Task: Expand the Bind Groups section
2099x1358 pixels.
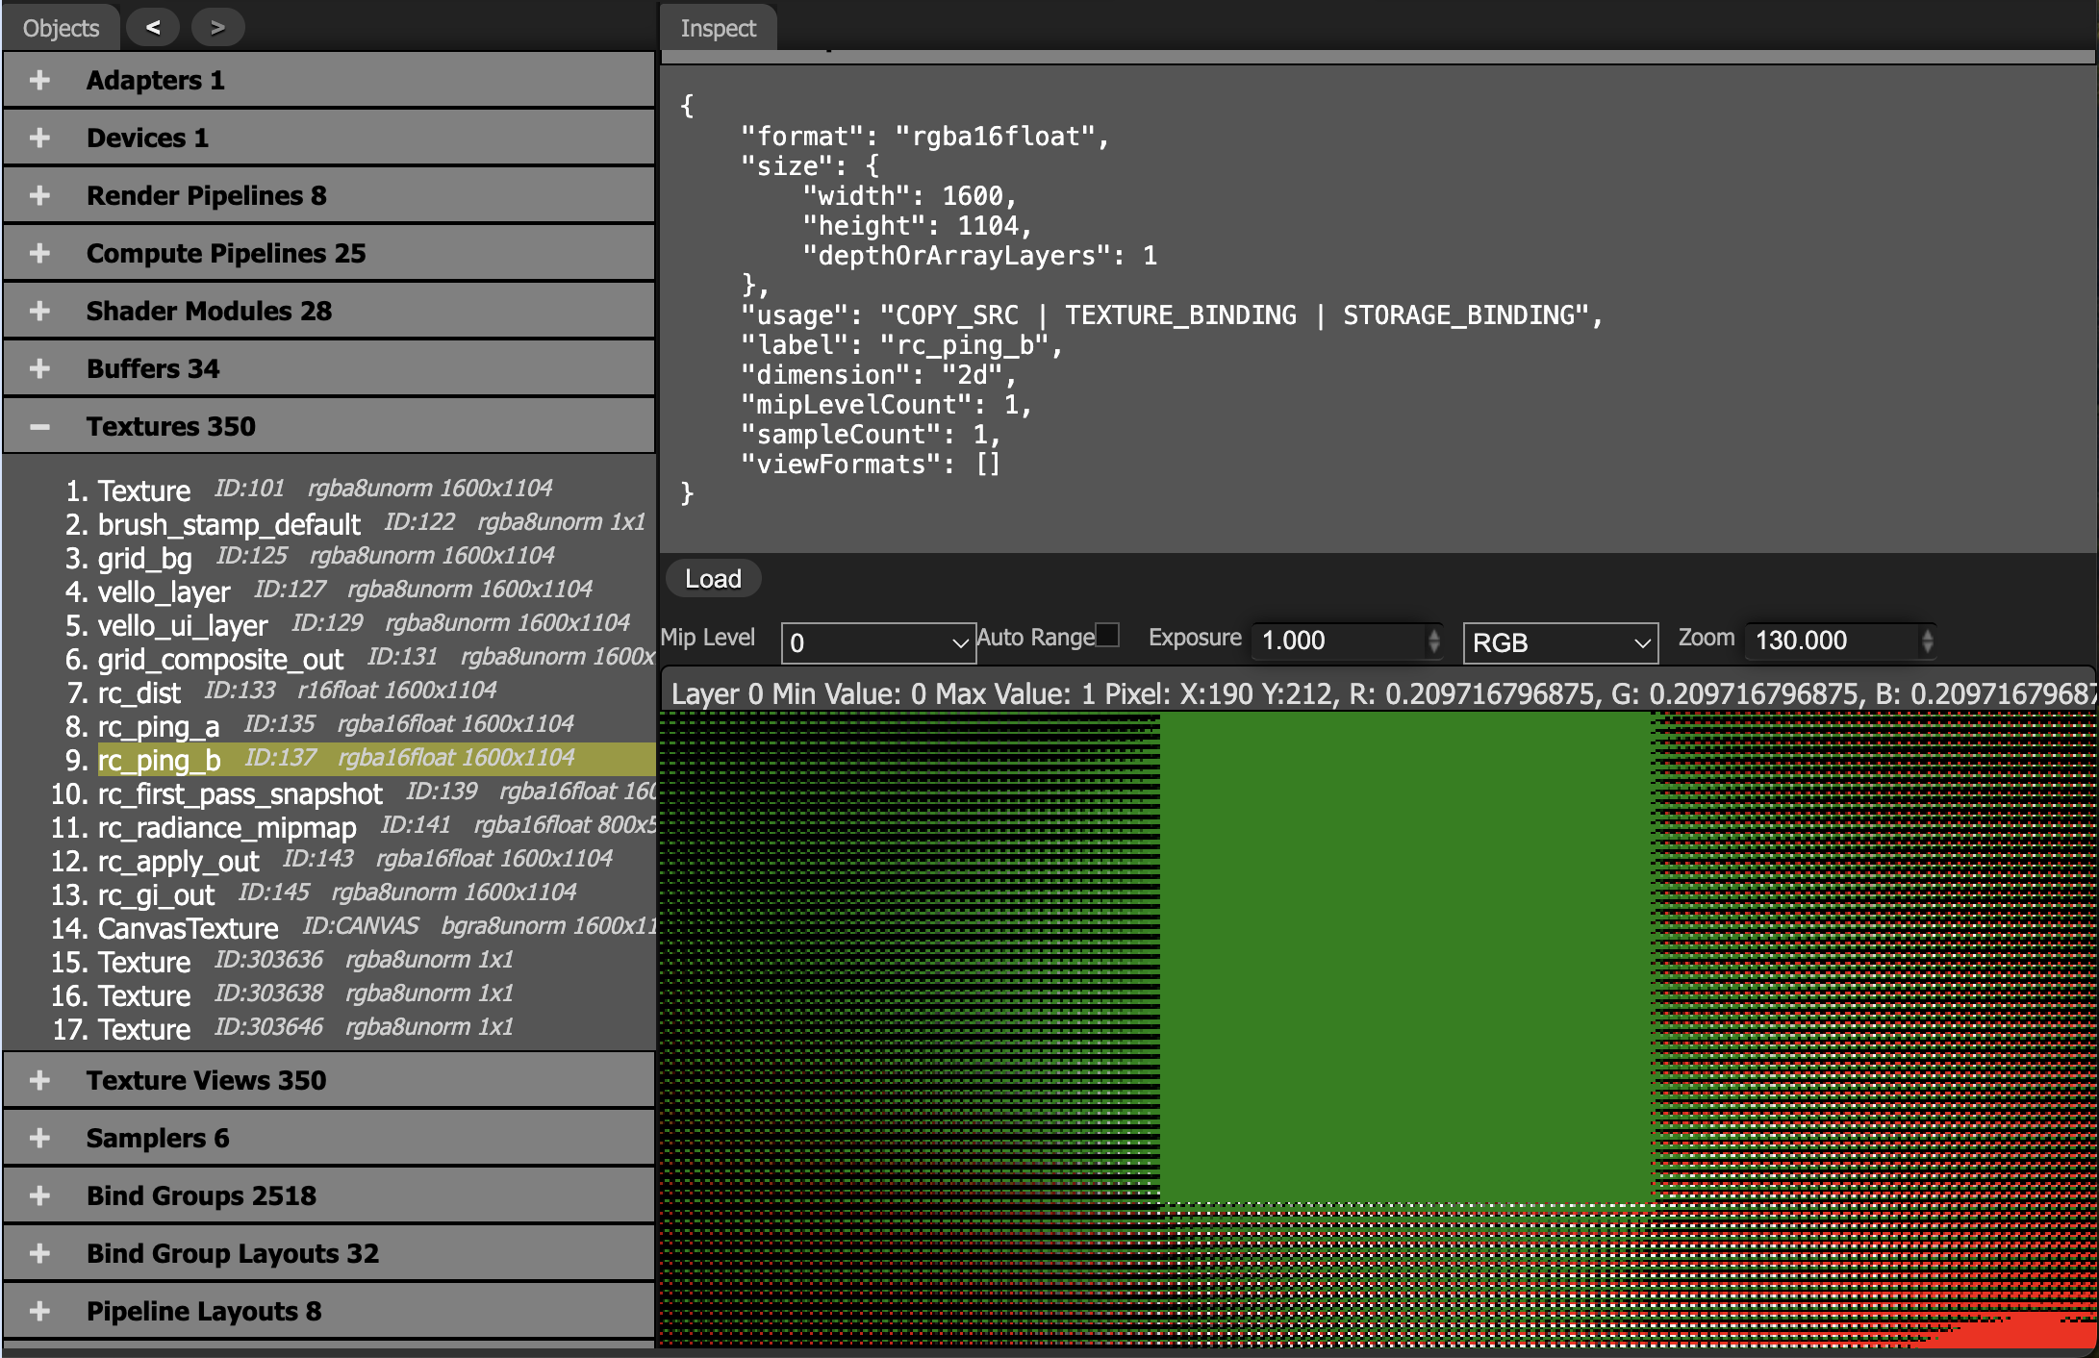Action: tap(39, 1195)
